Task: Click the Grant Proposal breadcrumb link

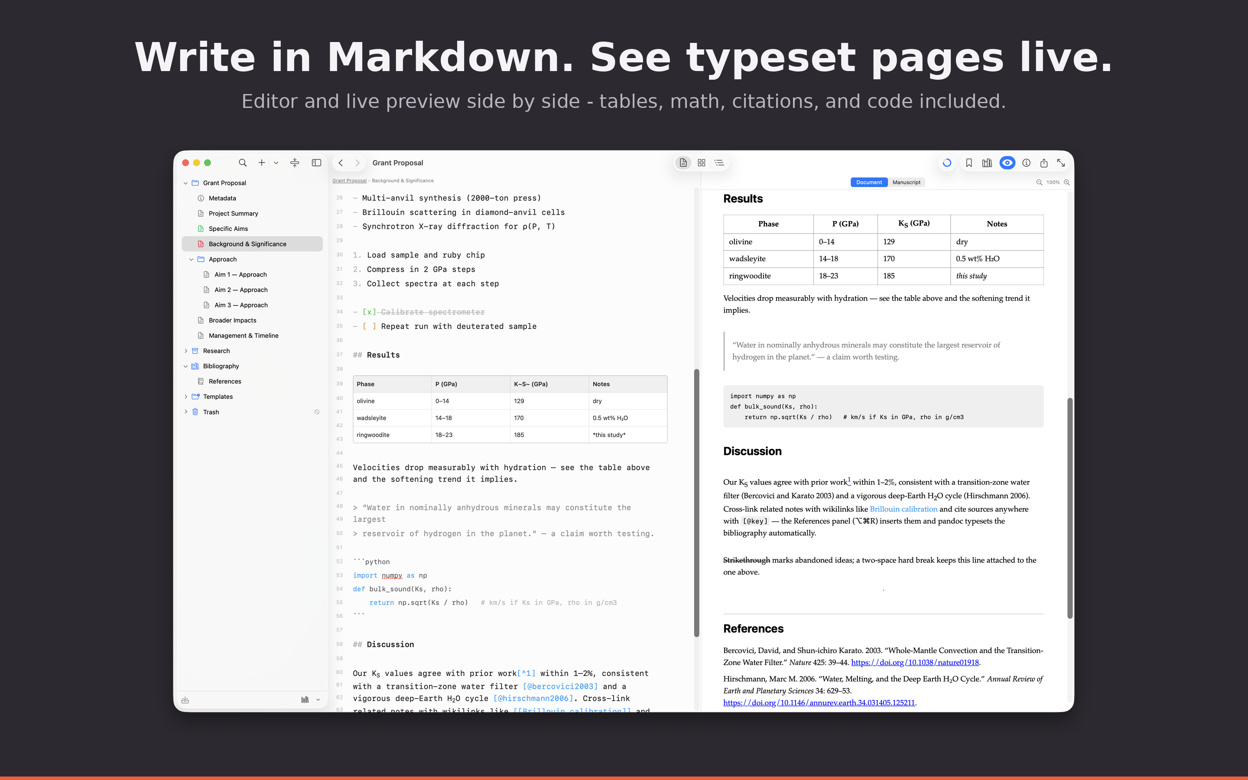Action: [349, 181]
